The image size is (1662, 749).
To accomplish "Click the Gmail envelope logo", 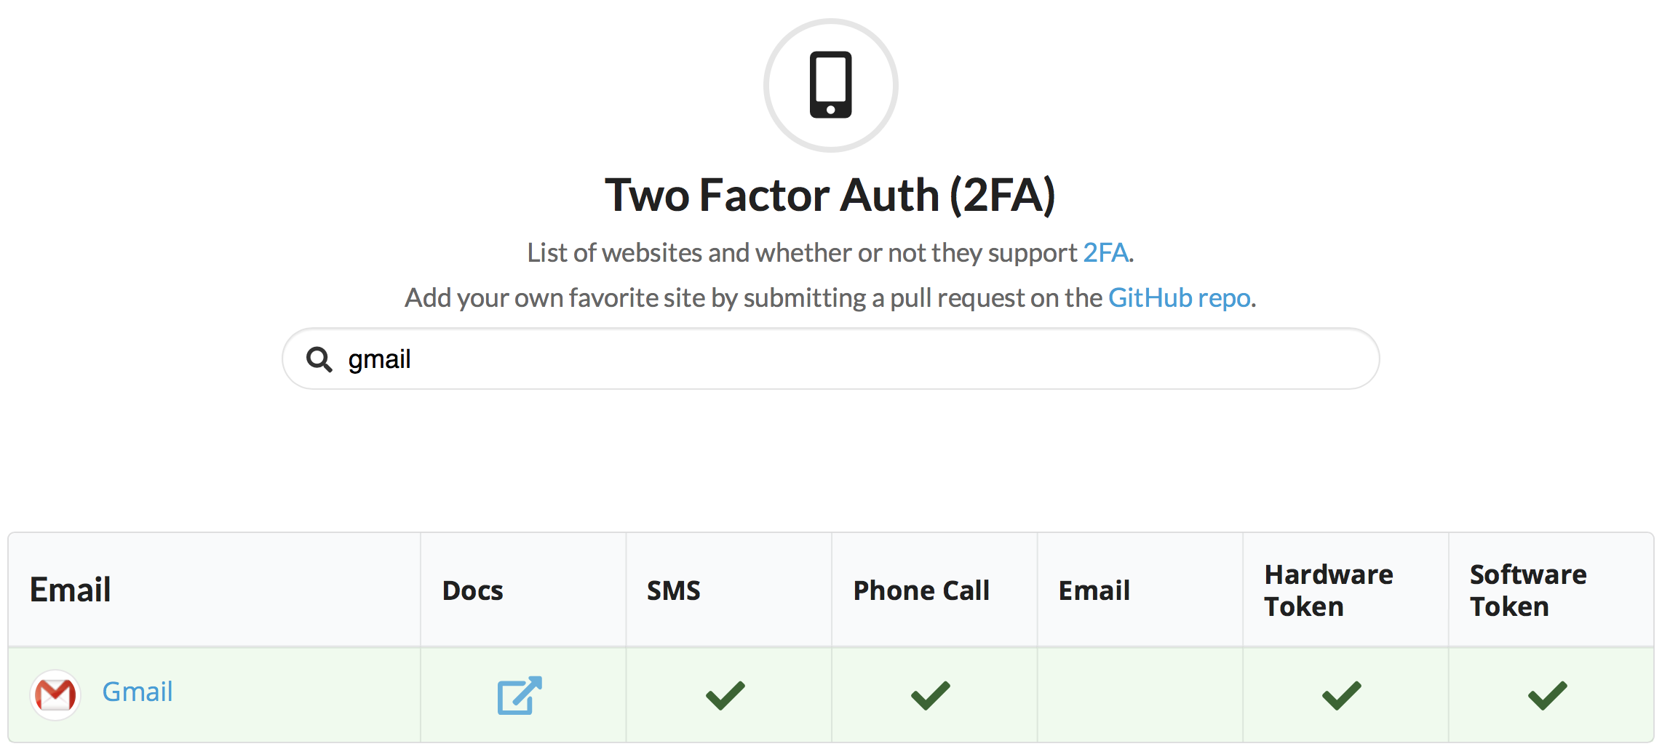I will [x=55, y=694].
